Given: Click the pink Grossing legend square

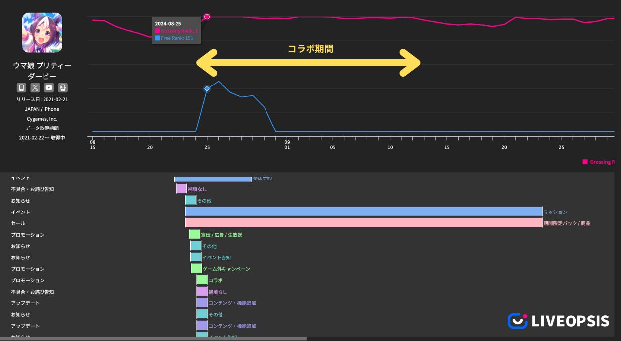Looking at the screenshot, I should [x=585, y=162].
